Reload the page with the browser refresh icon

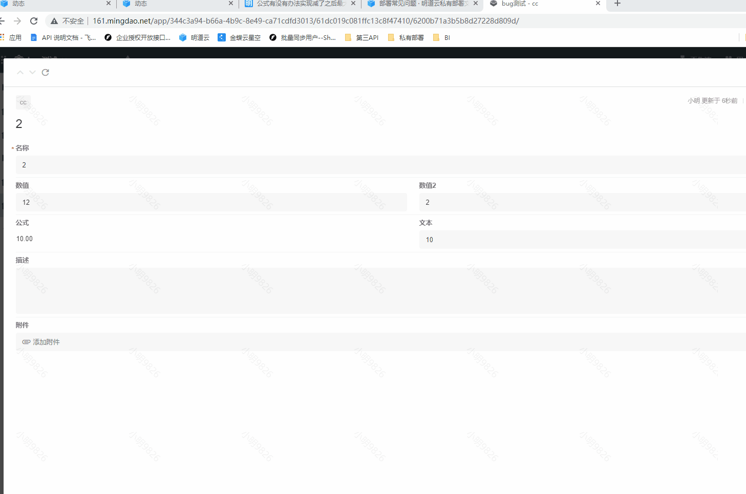pyautogui.click(x=34, y=21)
